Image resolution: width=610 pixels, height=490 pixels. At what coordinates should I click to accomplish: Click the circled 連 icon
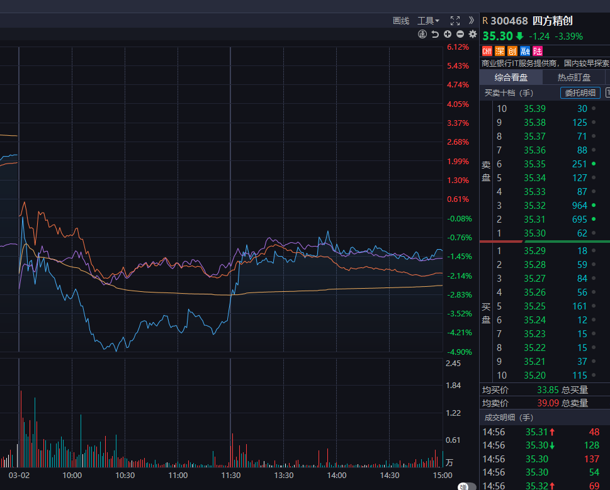point(422,34)
